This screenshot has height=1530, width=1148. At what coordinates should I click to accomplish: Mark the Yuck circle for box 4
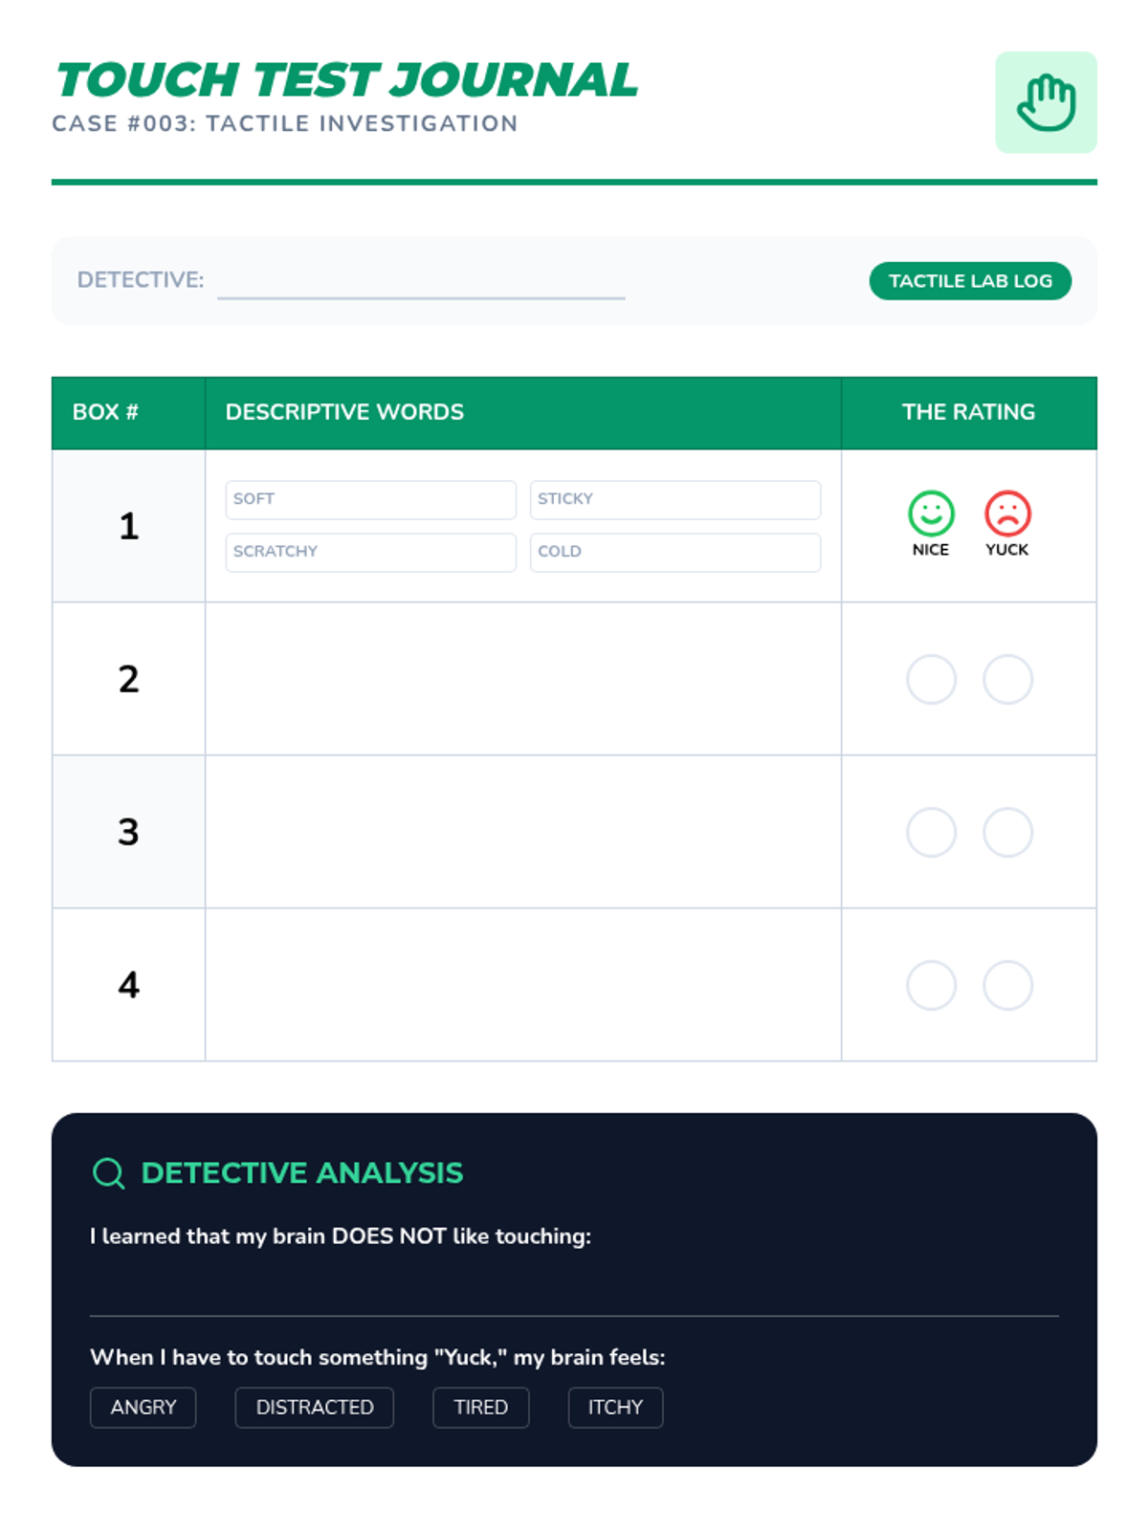[x=1007, y=985]
